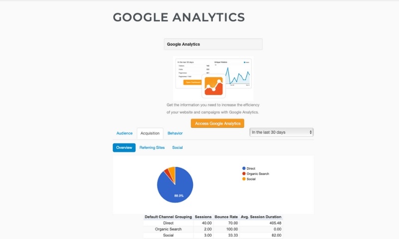Click the blue Direct legend dot
The height and width of the screenshot is (239, 399).
[x=244, y=168]
